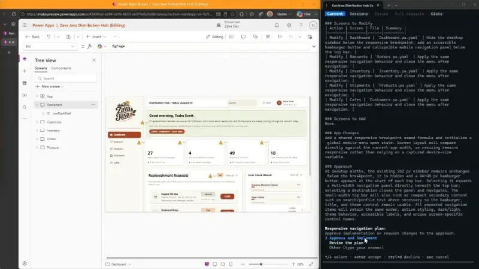
Task: Bookmark this page with the star icon
Action: [x=232, y=14]
